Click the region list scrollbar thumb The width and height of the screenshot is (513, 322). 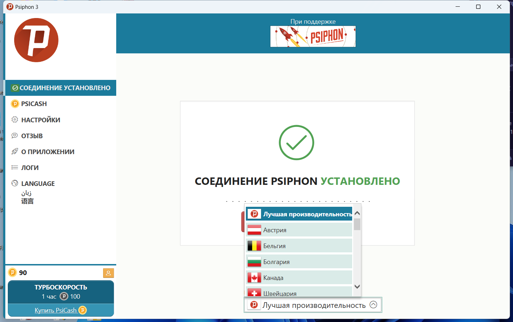[357, 224]
